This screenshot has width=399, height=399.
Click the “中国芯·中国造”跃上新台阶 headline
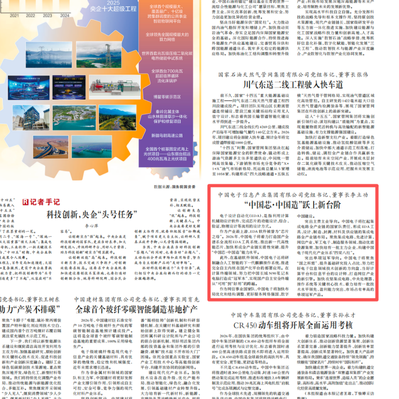pyautogui.click(x=293, y=204)
